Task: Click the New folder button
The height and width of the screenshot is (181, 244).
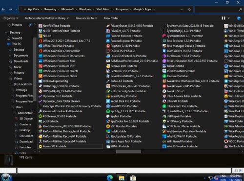Action: point(111,18)
